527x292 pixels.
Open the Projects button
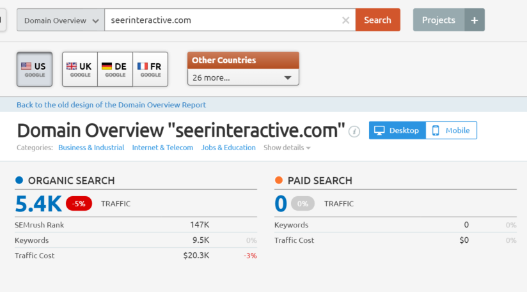point(439,20)
